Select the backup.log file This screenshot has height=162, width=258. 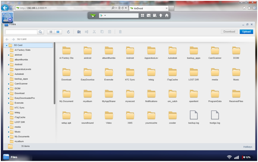pyautogui.click(x=194, y=117)
